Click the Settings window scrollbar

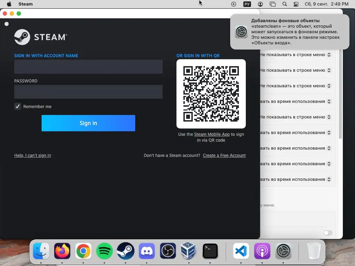(x=340, y=95)
